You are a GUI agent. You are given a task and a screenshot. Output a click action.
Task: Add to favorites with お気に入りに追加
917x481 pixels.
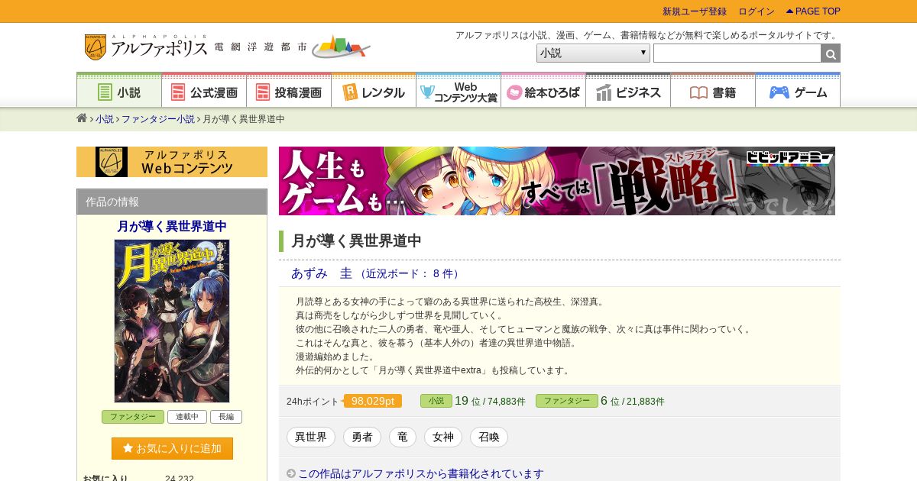[x=172, y=448]
